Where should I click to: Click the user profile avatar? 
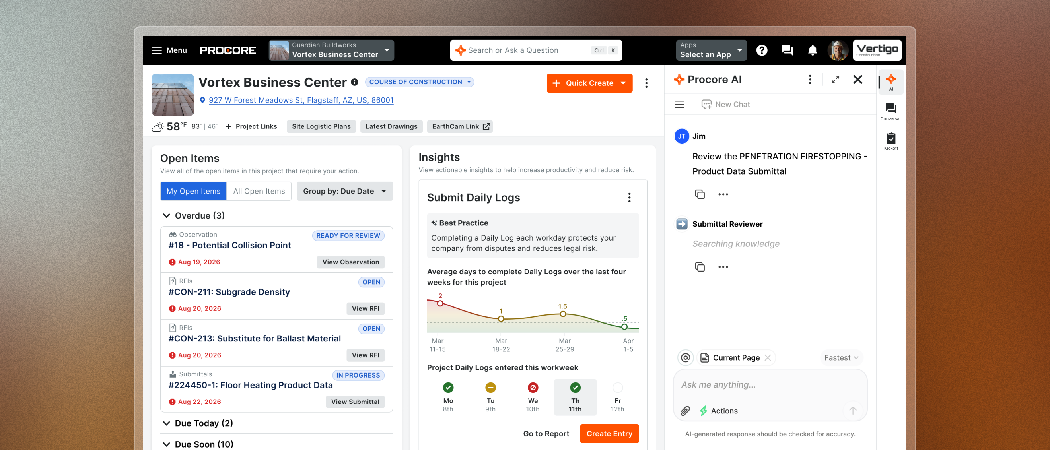pos(838,50)
